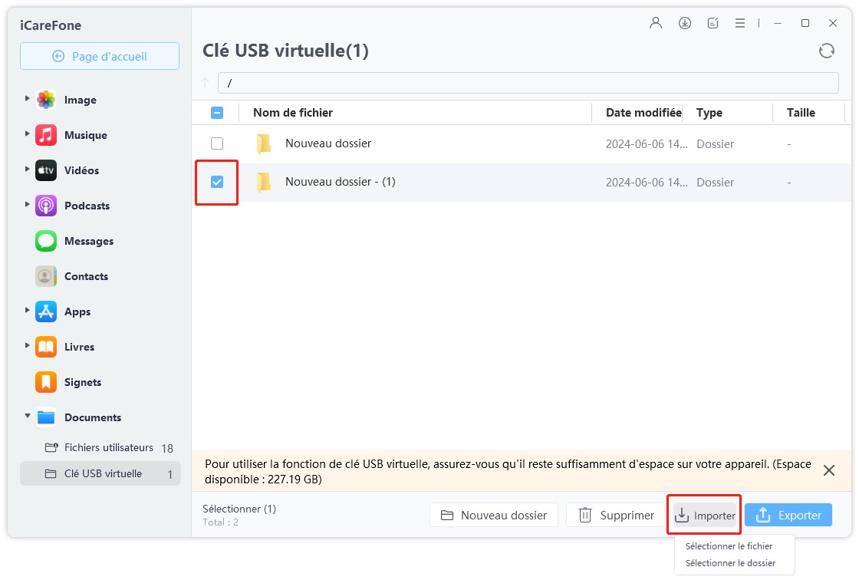Open Podcasts in the sidebar
The image size is (859, 580).
[x=45, y=206]
